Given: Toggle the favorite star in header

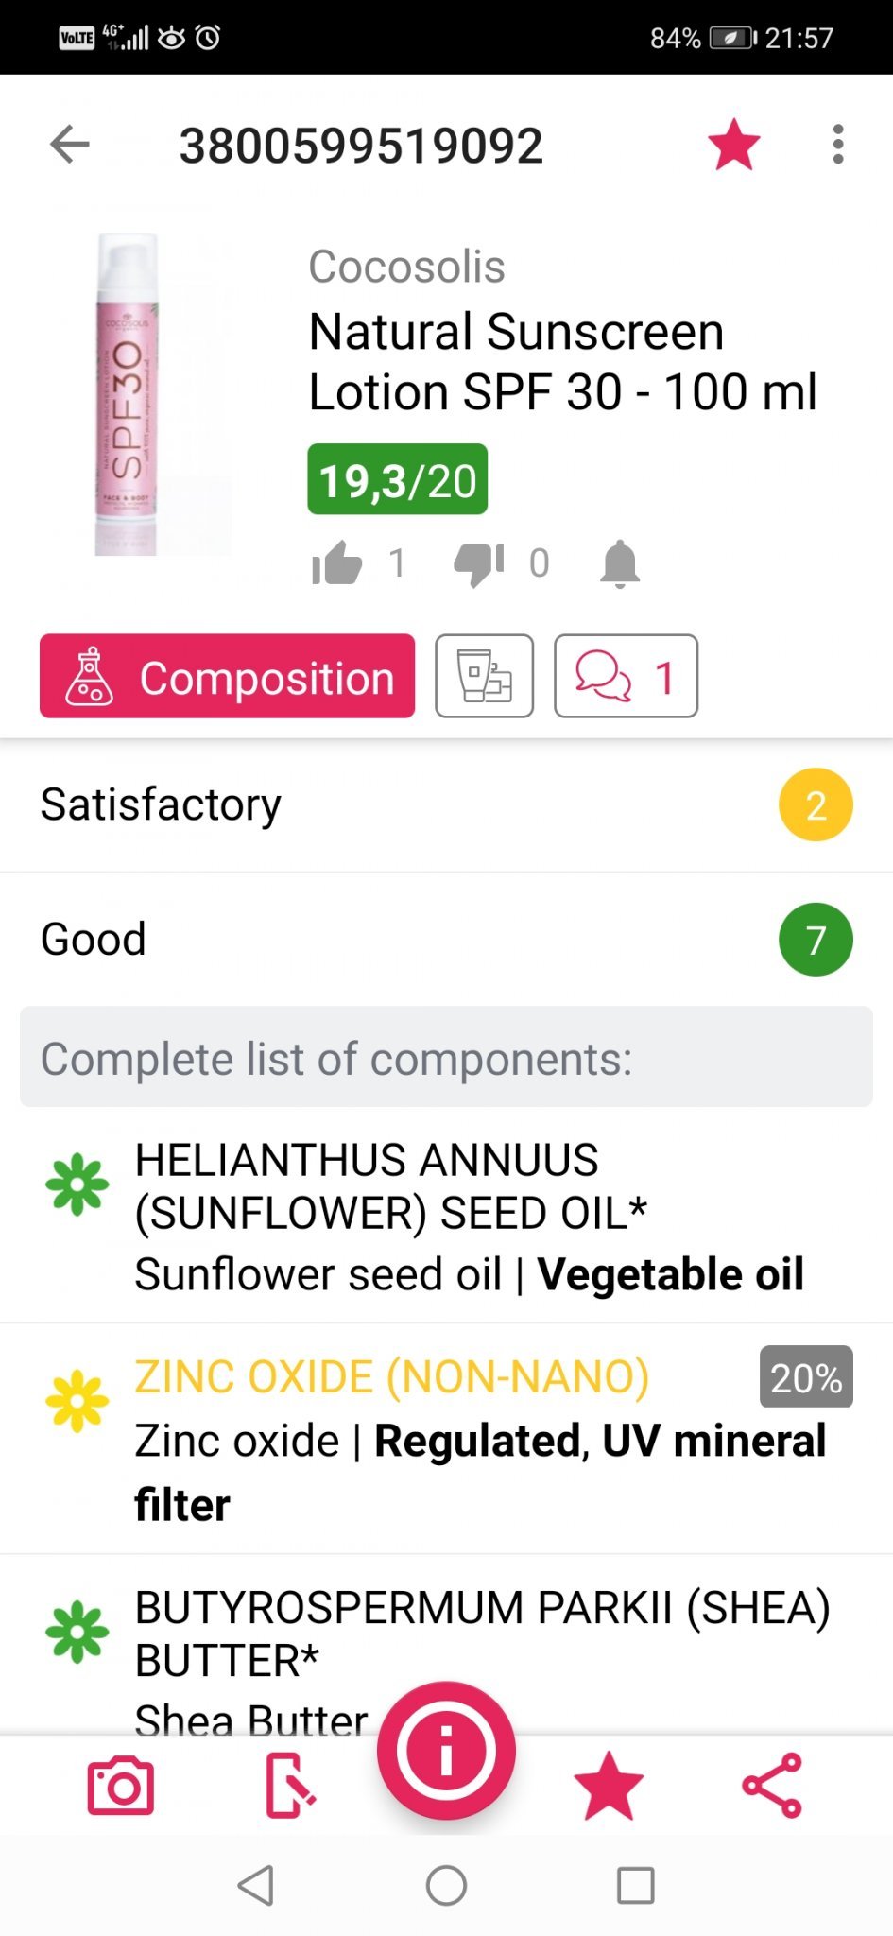Looking at the screenshot, I should (733, 146).
